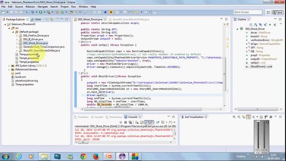This screenshot has height=161, width=286.
Task: Click the Run Last Tool external tools icon
Action: tap(49, 12)
